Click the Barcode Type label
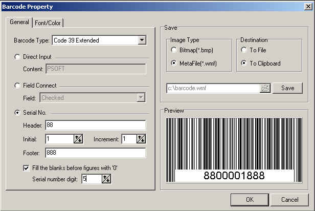Screen dimensions: 315x211 (32, 40)
